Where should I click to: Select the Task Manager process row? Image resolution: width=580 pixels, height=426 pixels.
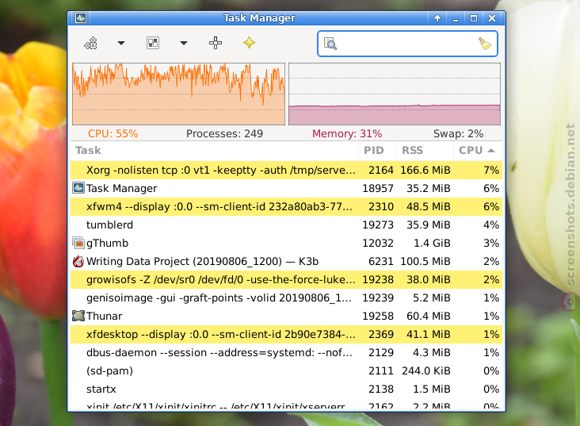coord(286,188)
